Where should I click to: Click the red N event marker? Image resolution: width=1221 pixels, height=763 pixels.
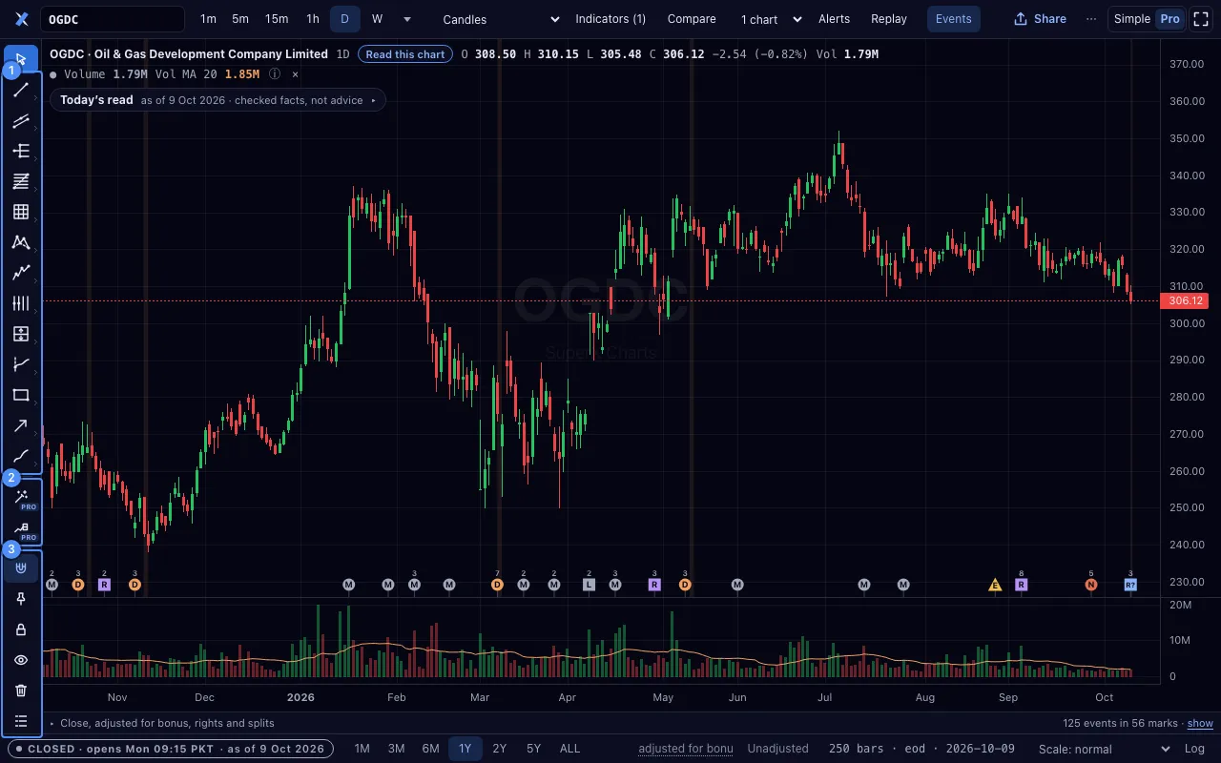(x=1091, y=585)
